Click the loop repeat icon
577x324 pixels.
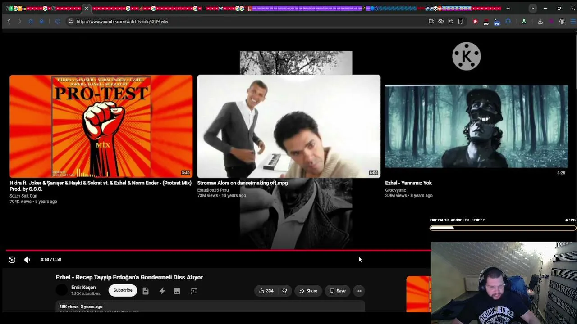193,291
